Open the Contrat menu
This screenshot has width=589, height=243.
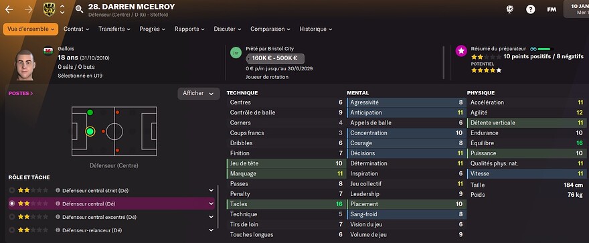coord(76,29)
